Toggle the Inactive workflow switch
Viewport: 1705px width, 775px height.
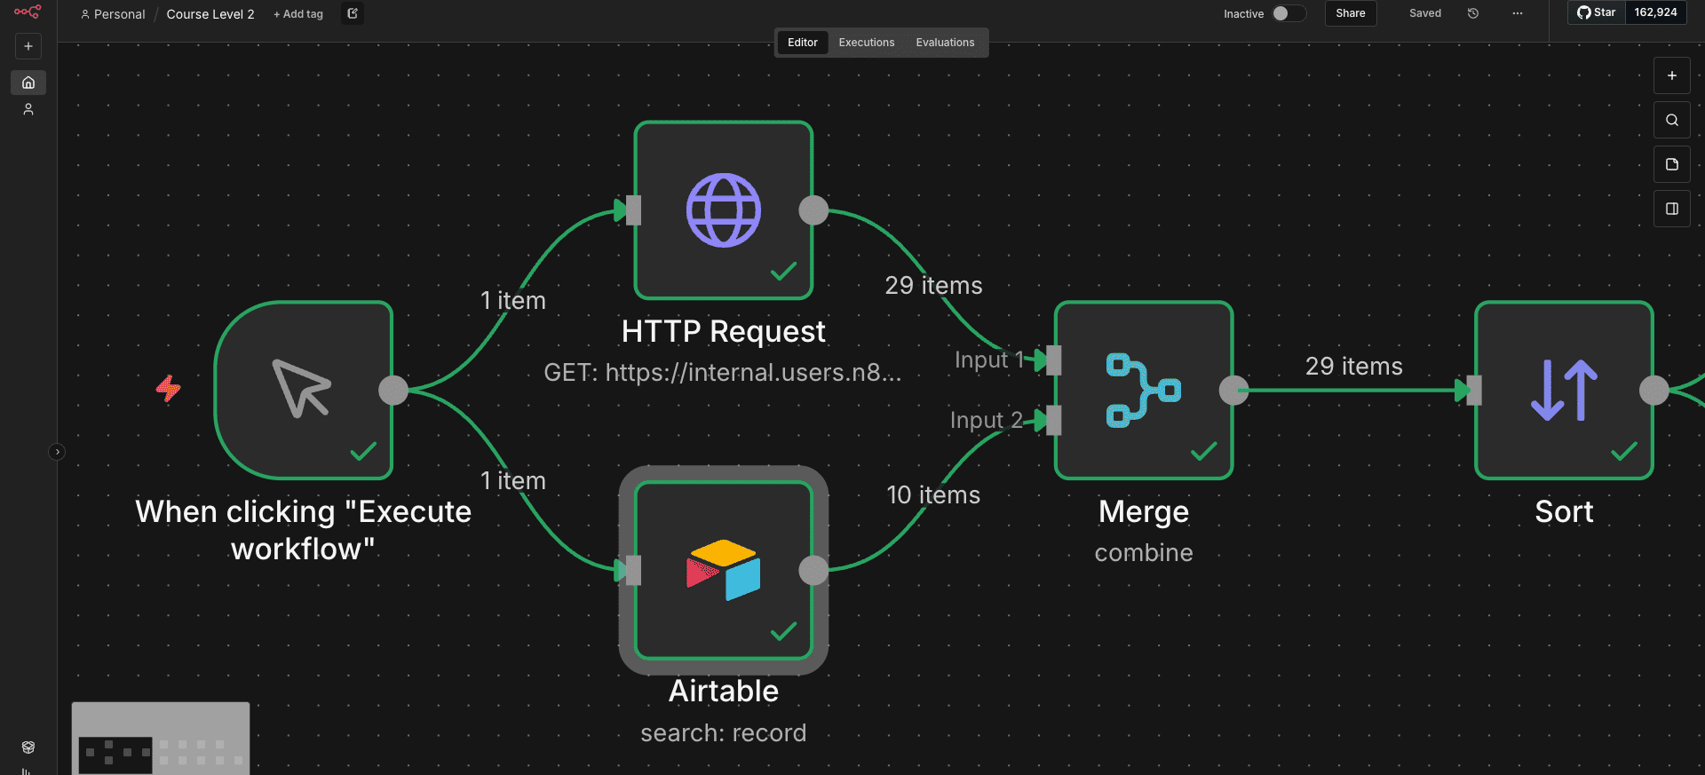click(x=1289, y=13)
